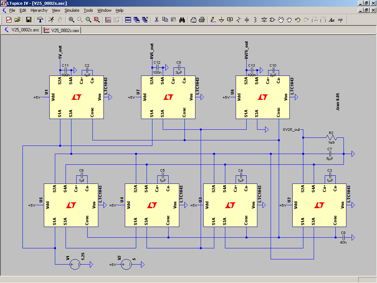Image resolution: width=377 pixels, height=283 pixels.
Task: Open the File menu
Action: point(12,10)
